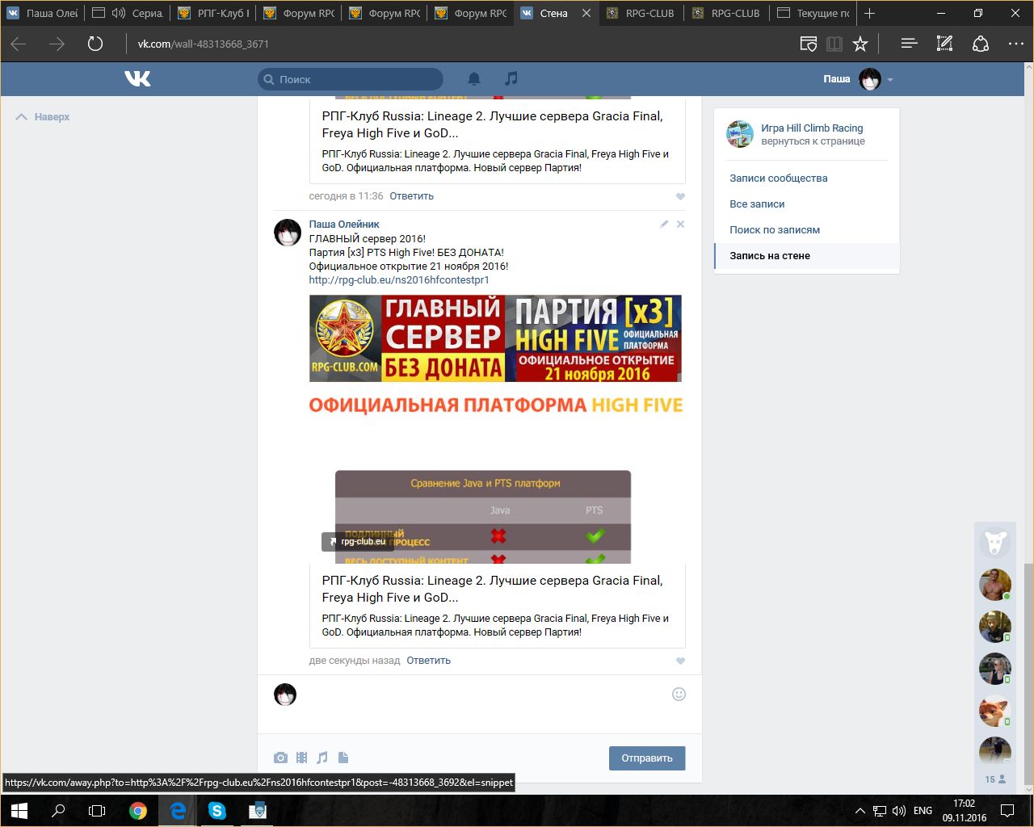Click the VK Поиск search field

(351, 79)
